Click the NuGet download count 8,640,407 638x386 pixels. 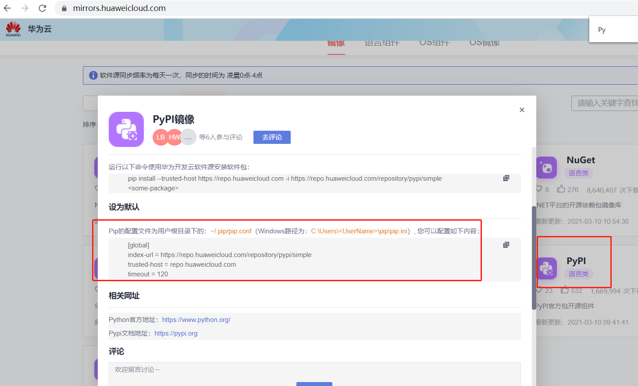point(602,190)
